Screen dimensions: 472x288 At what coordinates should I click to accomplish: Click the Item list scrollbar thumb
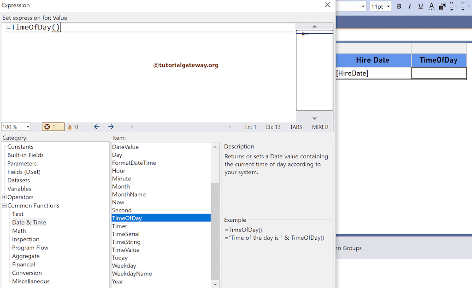click(x=215, y=231)
